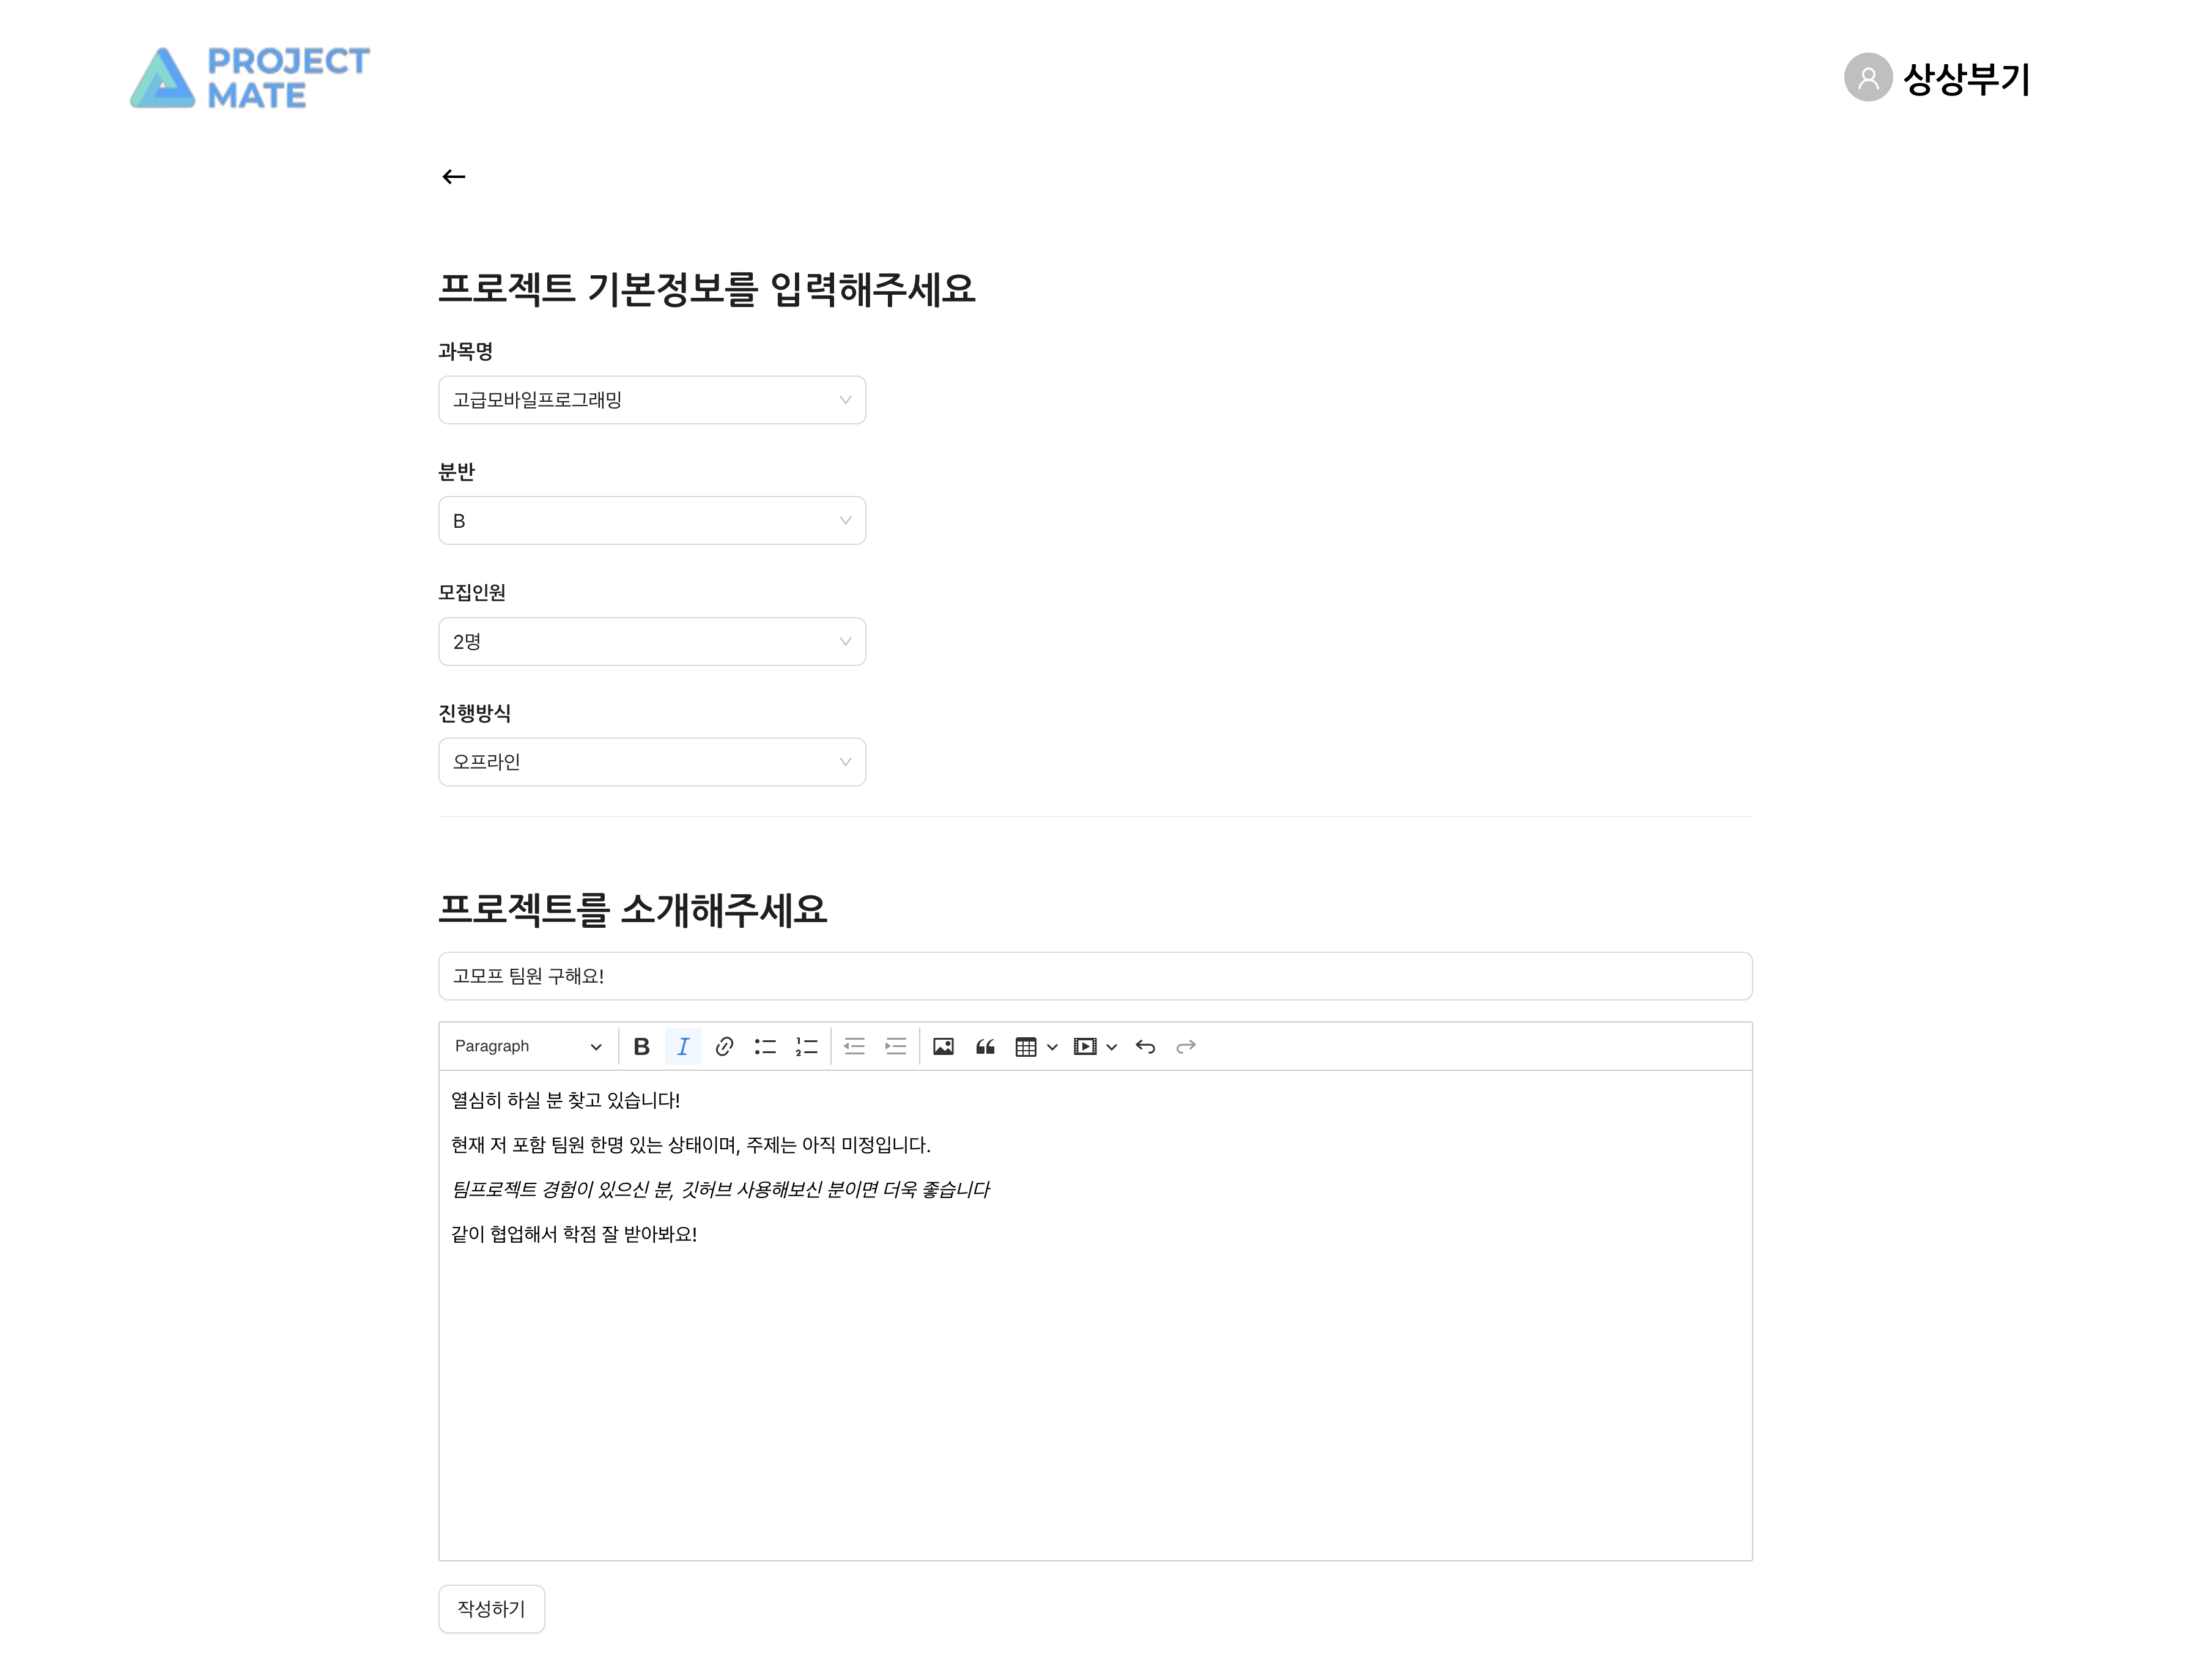
Task: Toggle block quote formatting
Action: (985, 1046)
